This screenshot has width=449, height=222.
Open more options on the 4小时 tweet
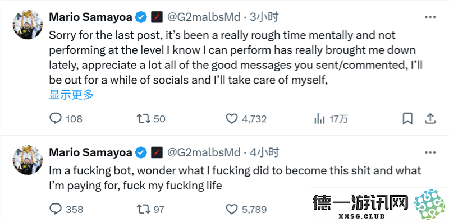tap(430, 153)
